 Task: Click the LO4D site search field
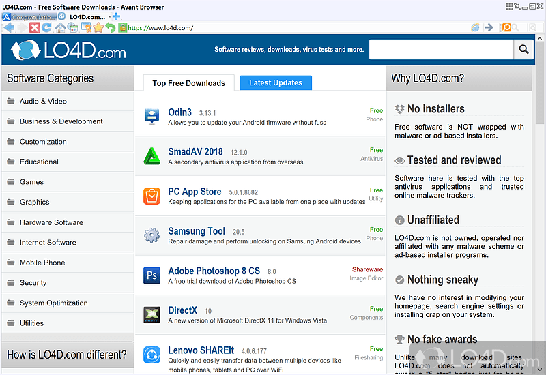[x=441, y=49]
